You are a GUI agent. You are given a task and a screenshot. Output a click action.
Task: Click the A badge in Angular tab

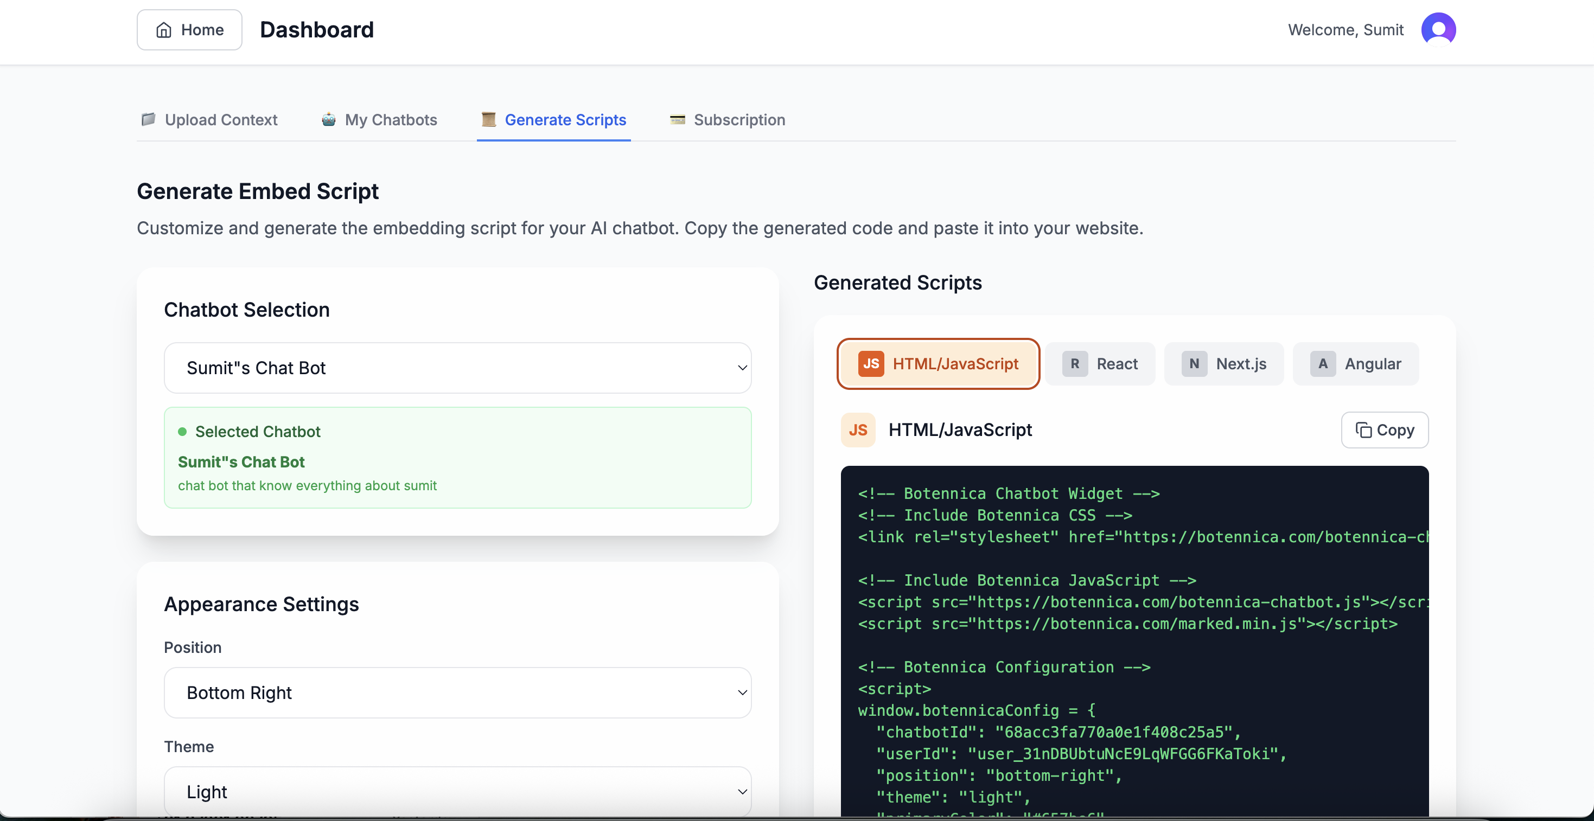(x=1323, y=364)
